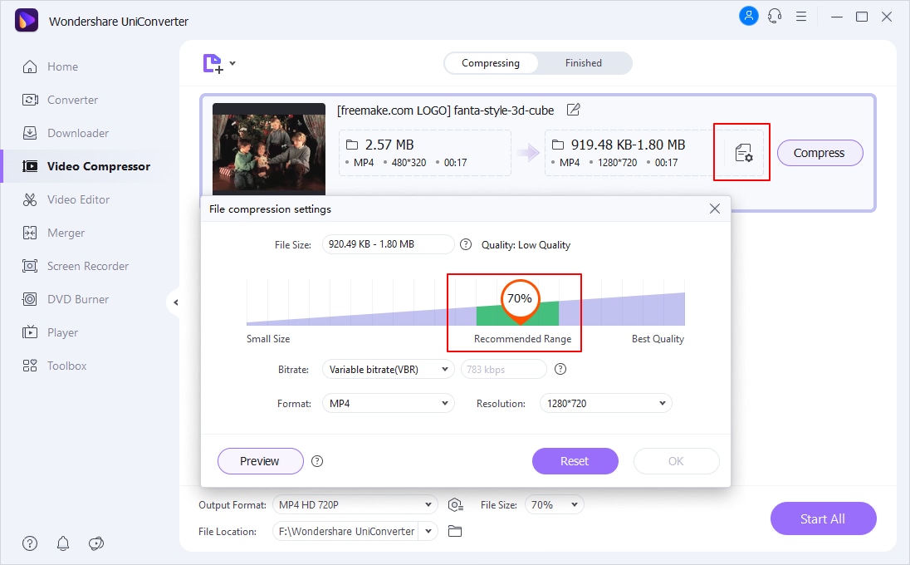Screen dimensions: 910x565
Task: Open the user account profile icon
Action: pos(749,16)
